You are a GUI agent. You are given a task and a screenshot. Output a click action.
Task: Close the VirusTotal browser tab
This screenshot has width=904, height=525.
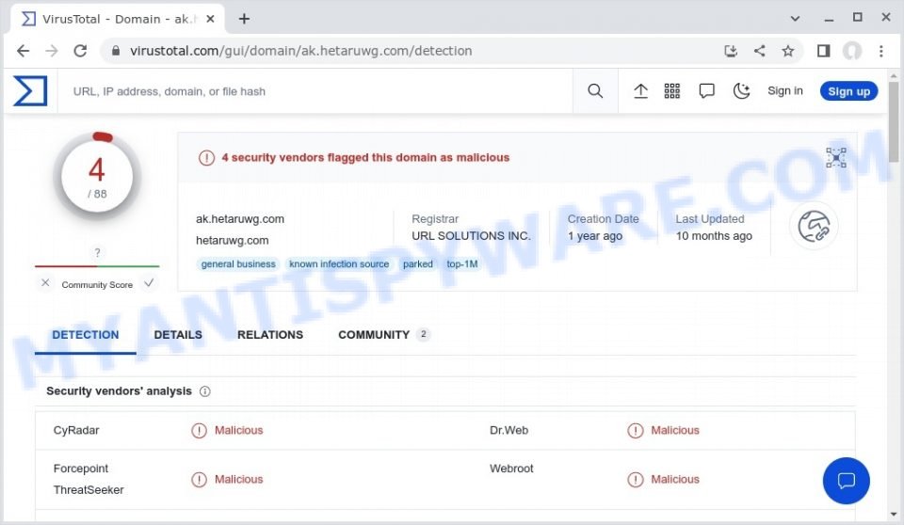coord(210,19)
